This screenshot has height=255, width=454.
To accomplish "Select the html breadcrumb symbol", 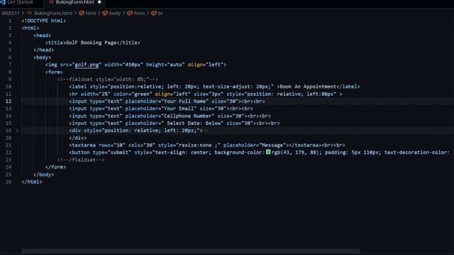I will click(91, 13).
